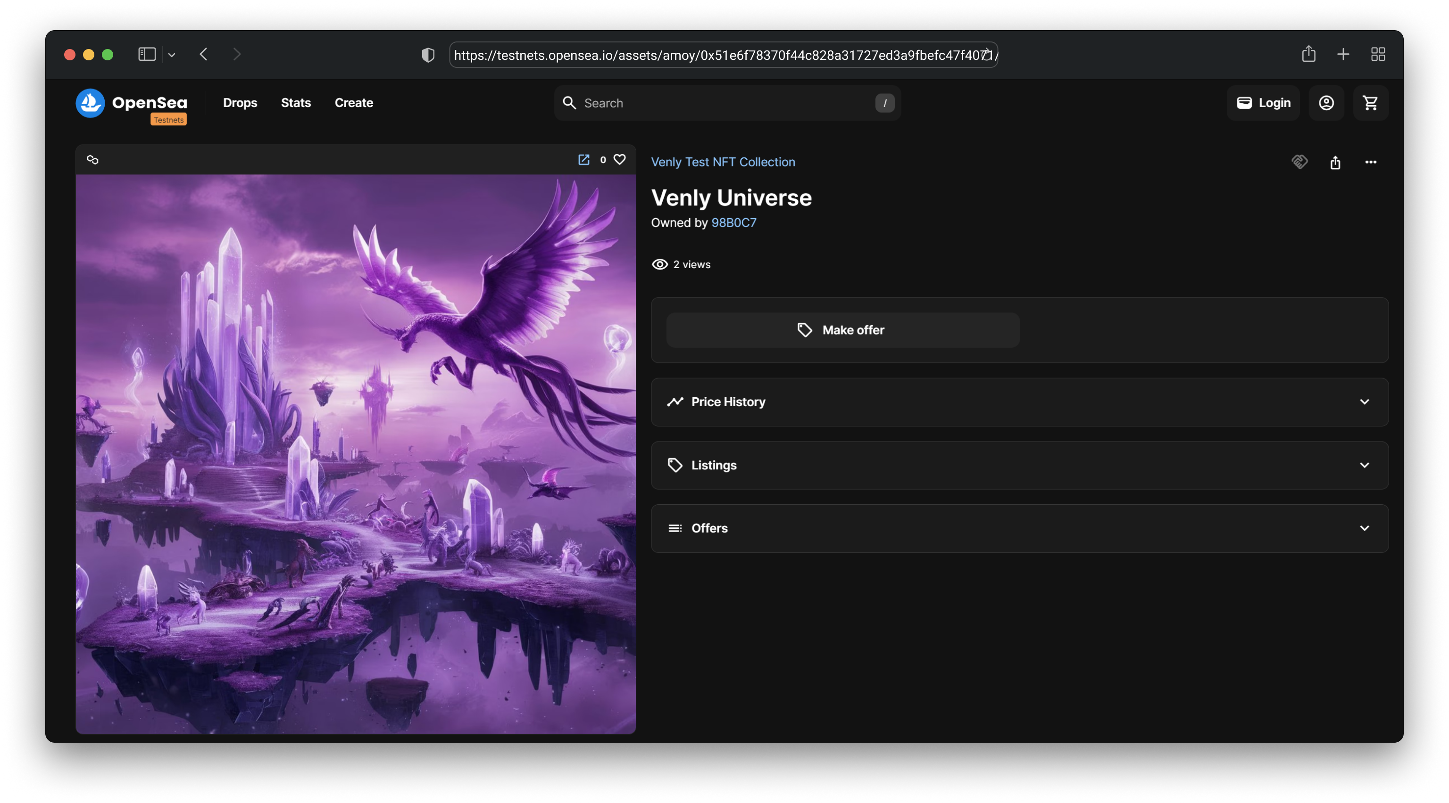1449x803 pixels.
Task: Click the Login button
Action: click(x=1263, y=103)
